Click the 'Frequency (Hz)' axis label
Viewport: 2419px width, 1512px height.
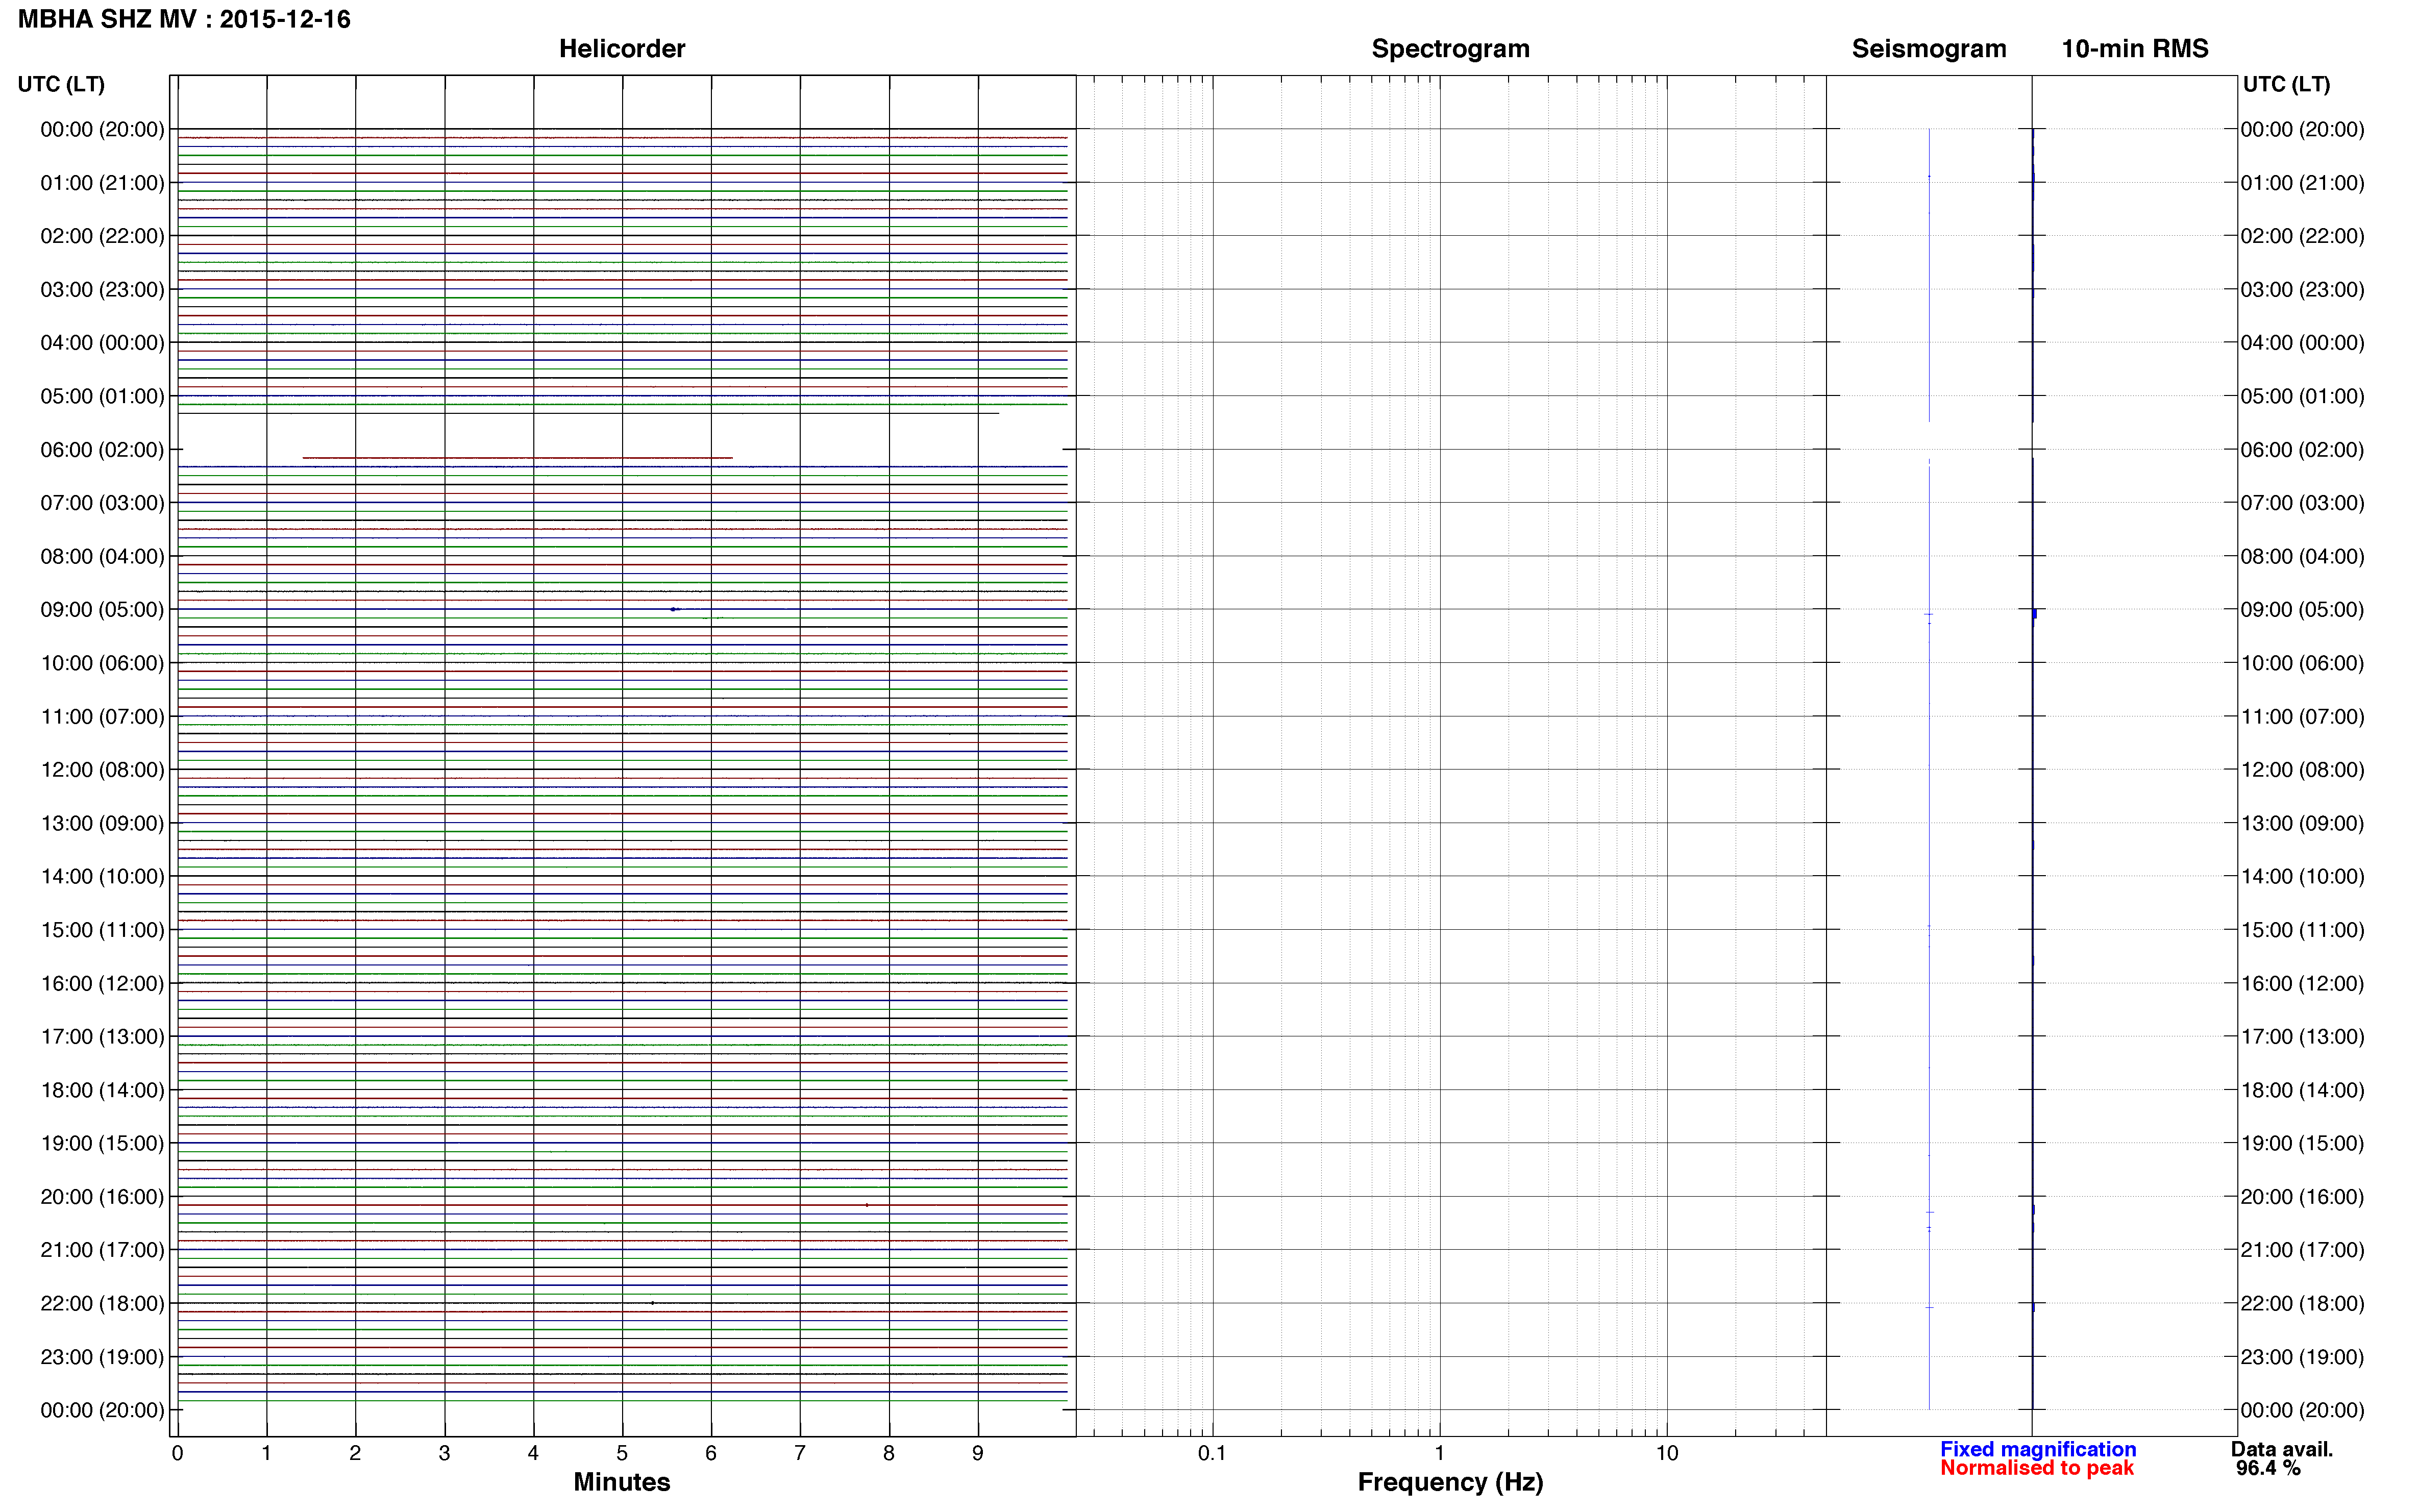coord(1450,1482)
